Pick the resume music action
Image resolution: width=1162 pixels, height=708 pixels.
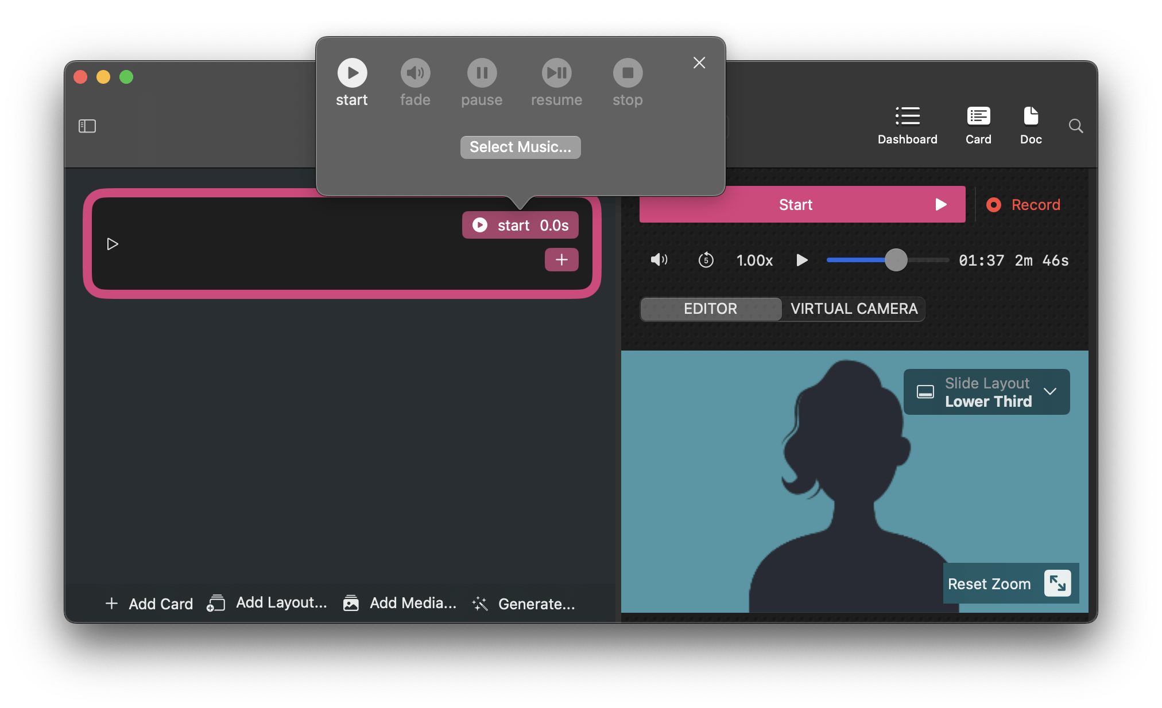(556, 73)
